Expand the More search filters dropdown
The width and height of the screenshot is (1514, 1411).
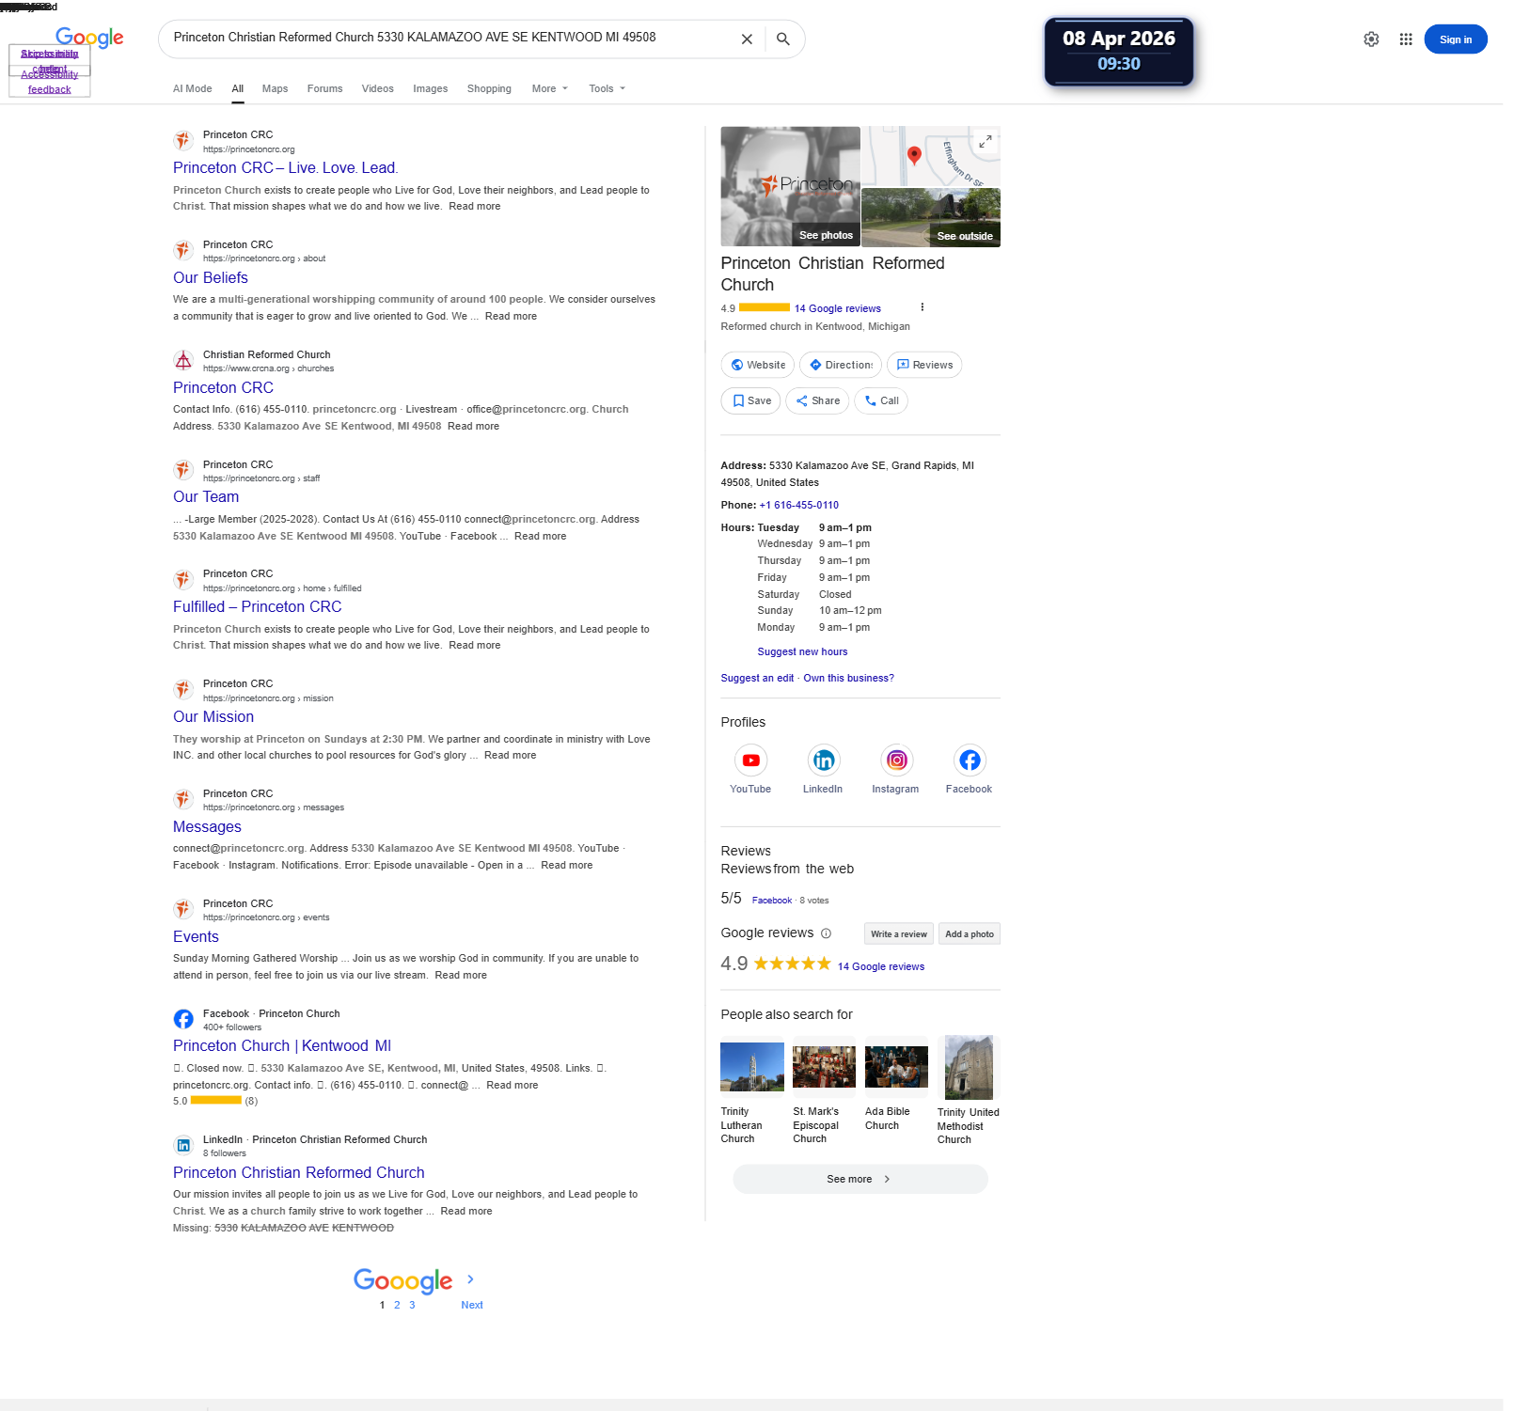click(550, 89)
